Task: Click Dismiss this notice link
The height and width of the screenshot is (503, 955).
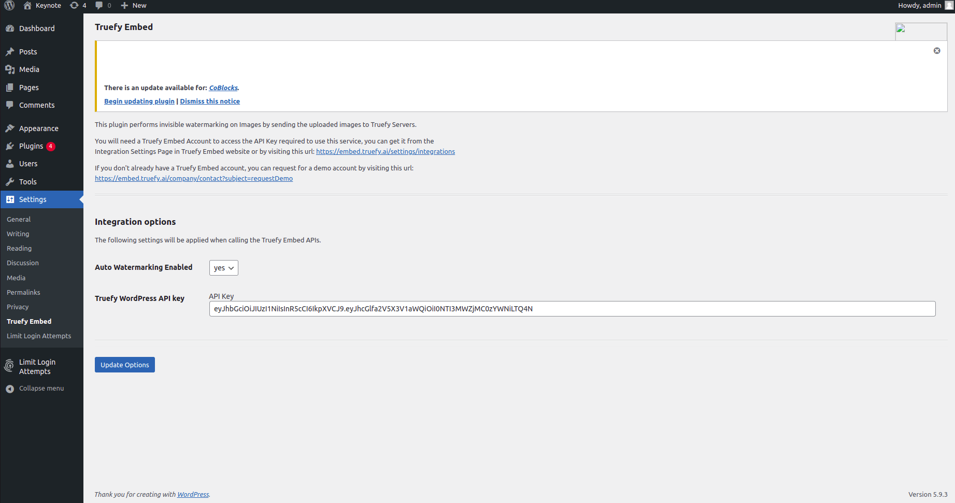Action: point(210,102)
